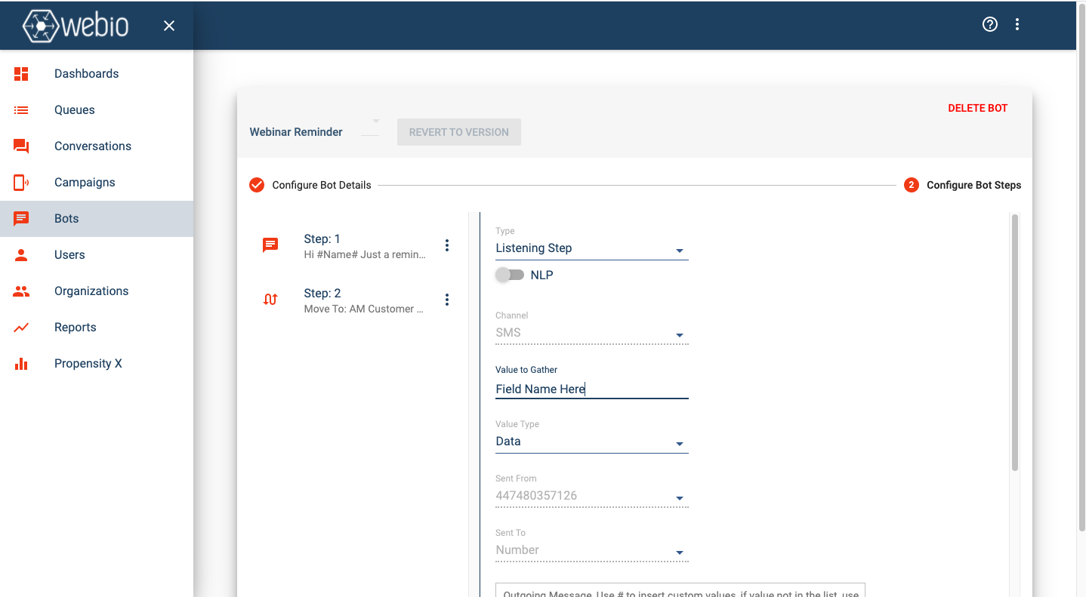Select the Step 1 message icon
The width and height of the screenshot is (1086, 597).
270,245
